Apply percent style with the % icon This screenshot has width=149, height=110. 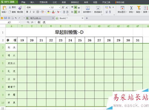pyautogui.click(x=110, y=7)
